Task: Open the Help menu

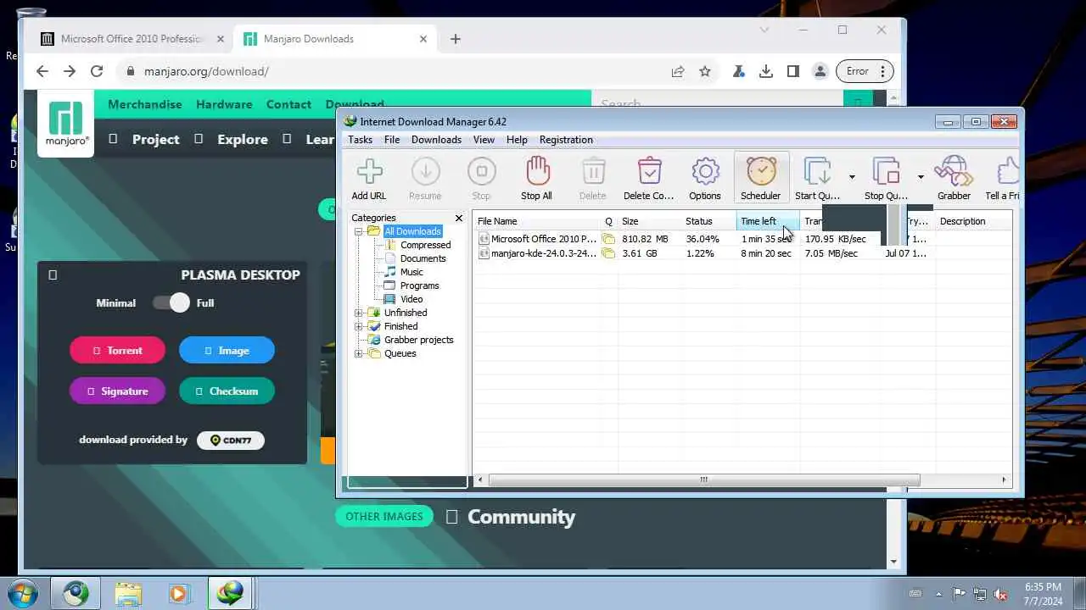Action: [517, 140]
